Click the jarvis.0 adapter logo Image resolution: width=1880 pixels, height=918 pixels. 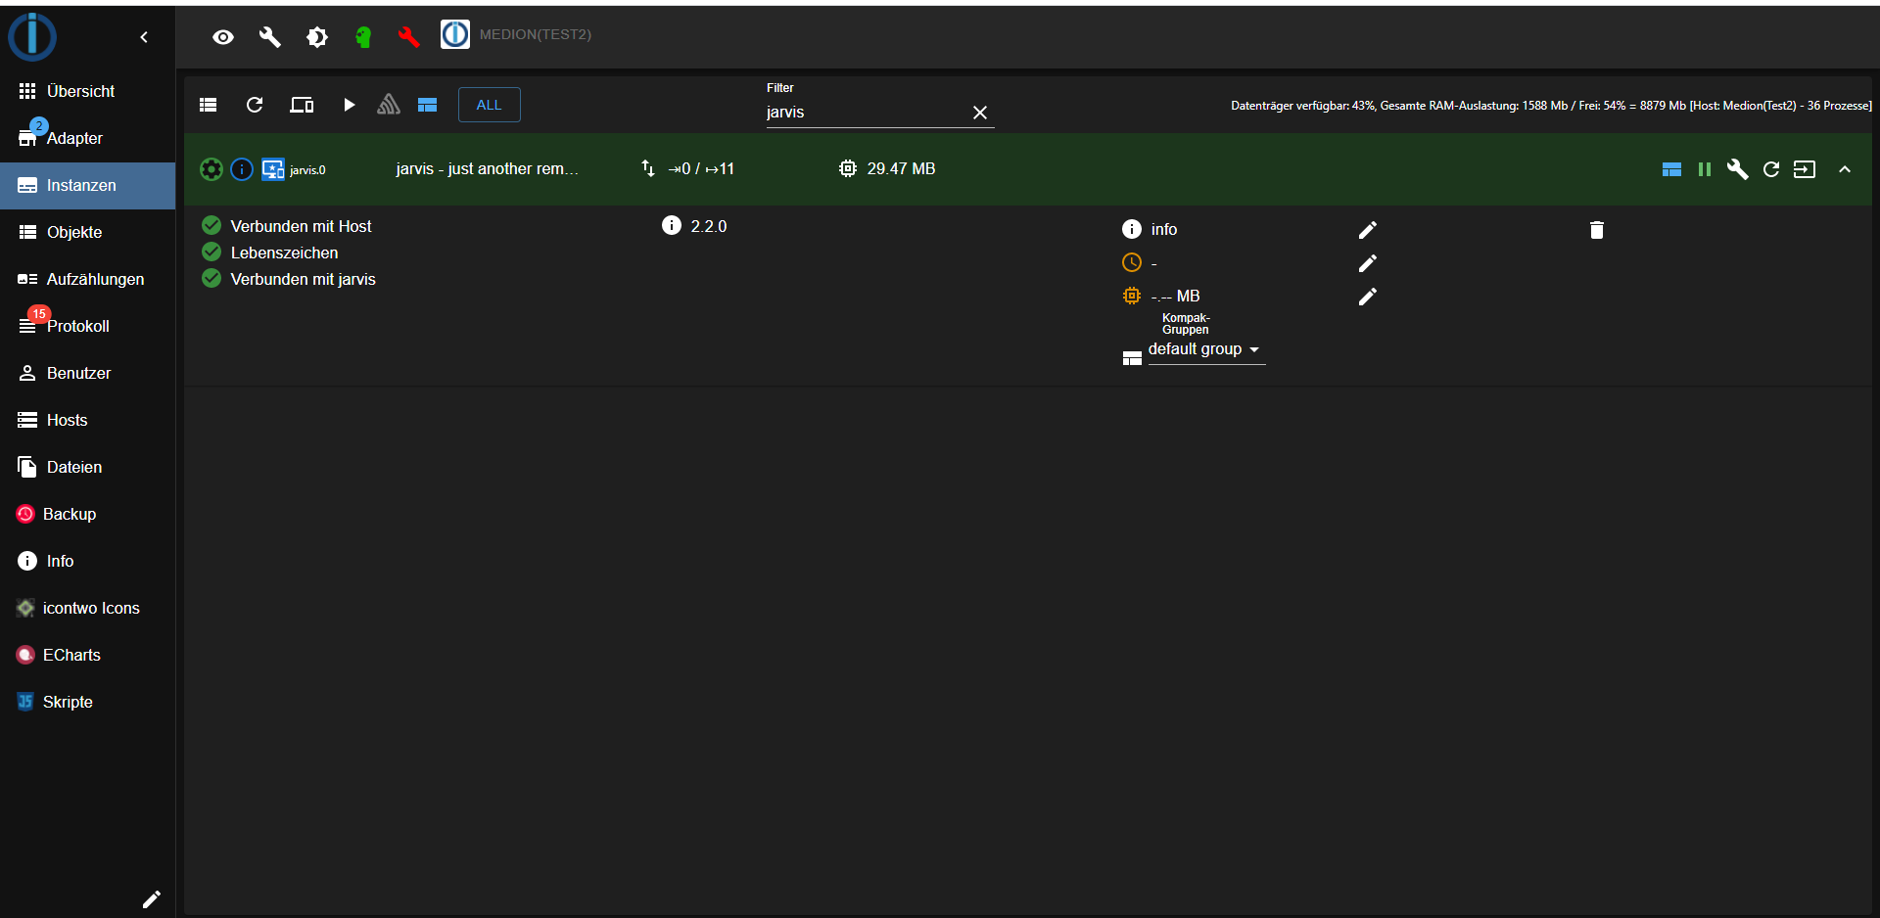click(x=273, y=169)
